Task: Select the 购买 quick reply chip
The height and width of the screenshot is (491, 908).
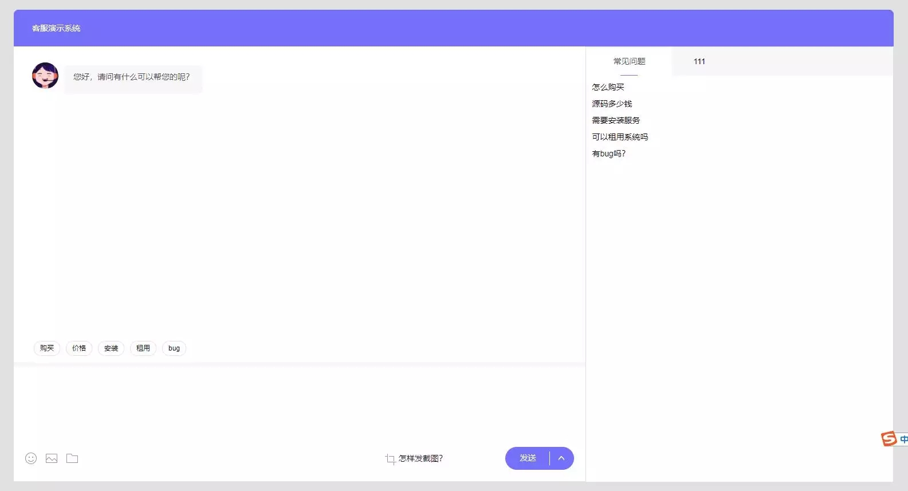Action: [x=47, y=348]
